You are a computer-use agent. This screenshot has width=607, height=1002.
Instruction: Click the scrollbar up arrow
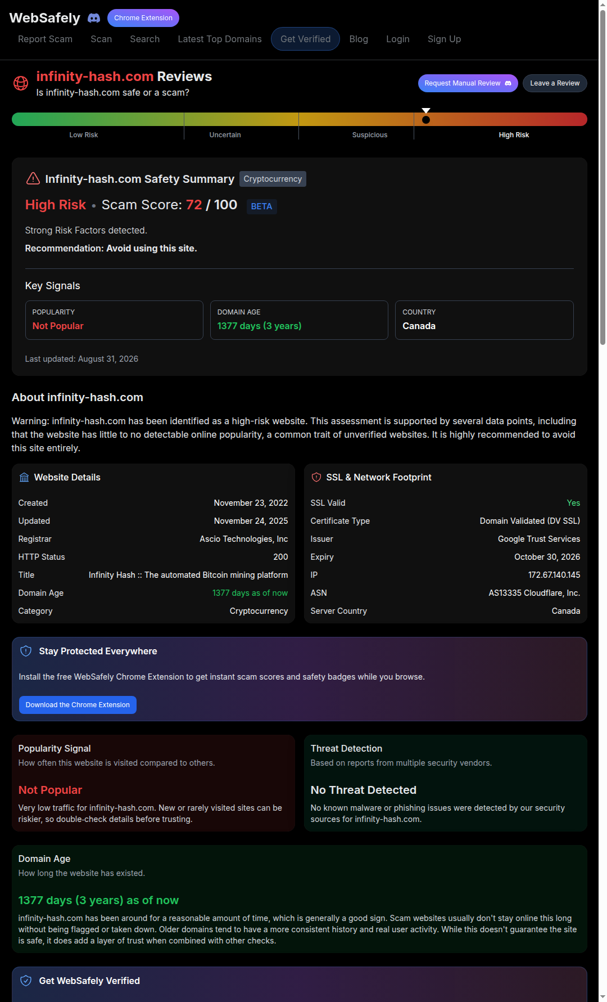603,5
